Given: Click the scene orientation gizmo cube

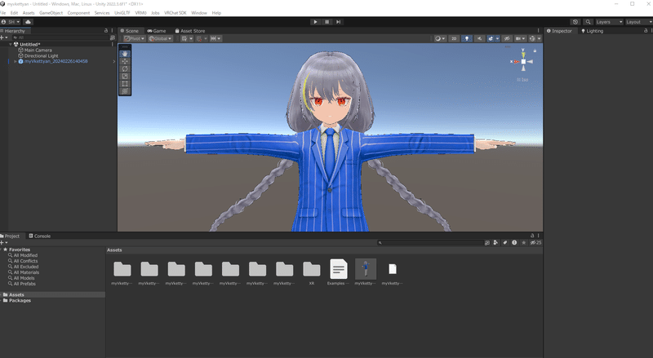Looking at the screenshot, I should pos(523,62).
